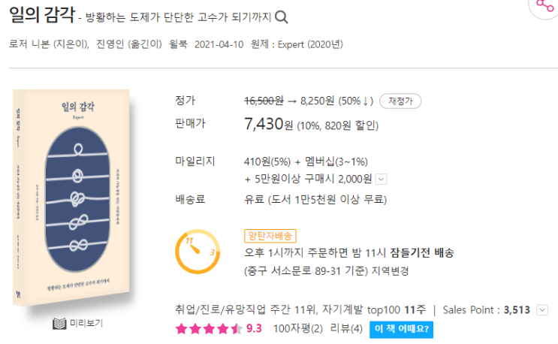Expand the Sales Point details arrow

click(543, 309)
